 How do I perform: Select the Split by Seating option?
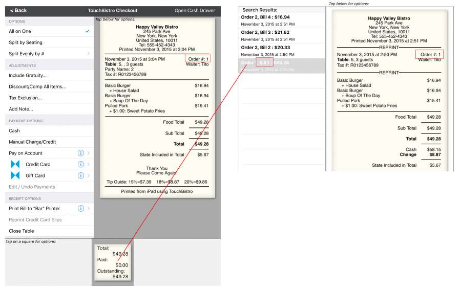click(x=26, y=42)
